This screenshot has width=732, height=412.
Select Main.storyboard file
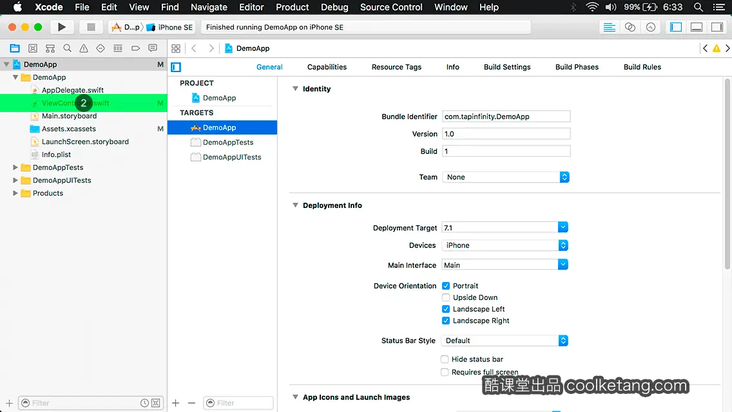pos(69,116)
